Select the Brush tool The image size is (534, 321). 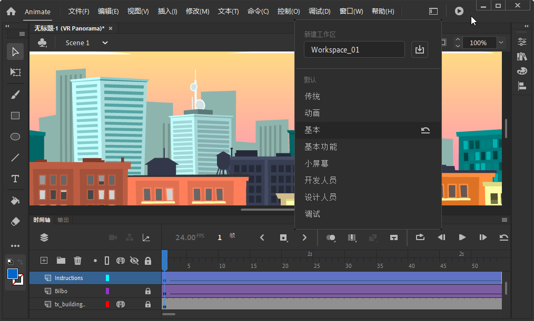15,95
